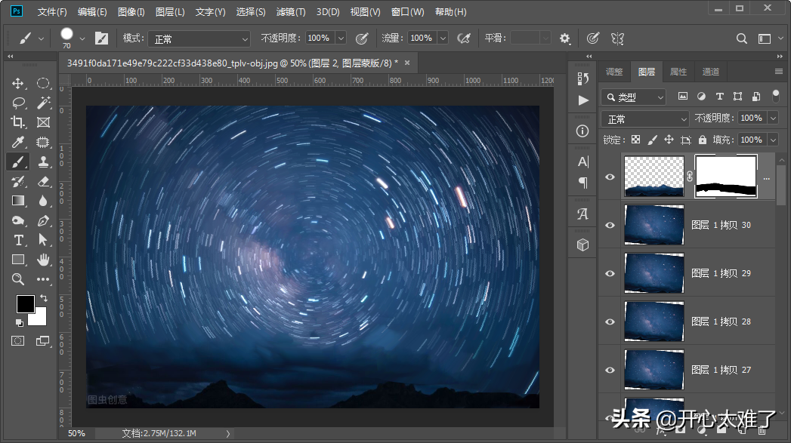Select the History Brush tool
This screenshot has width=791, height=443.
pos(17,181)
